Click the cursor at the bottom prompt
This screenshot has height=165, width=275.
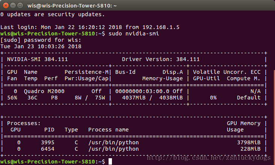coord(110,162)
